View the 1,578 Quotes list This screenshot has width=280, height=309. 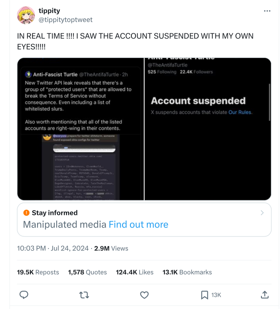(x=87, y=272)
